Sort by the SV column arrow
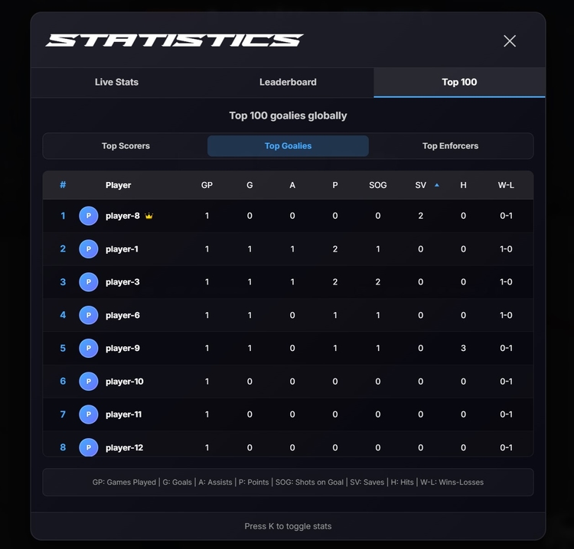 point(437,185)
